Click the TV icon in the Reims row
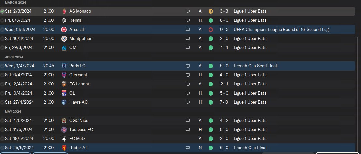 click(x=188, y=20)
